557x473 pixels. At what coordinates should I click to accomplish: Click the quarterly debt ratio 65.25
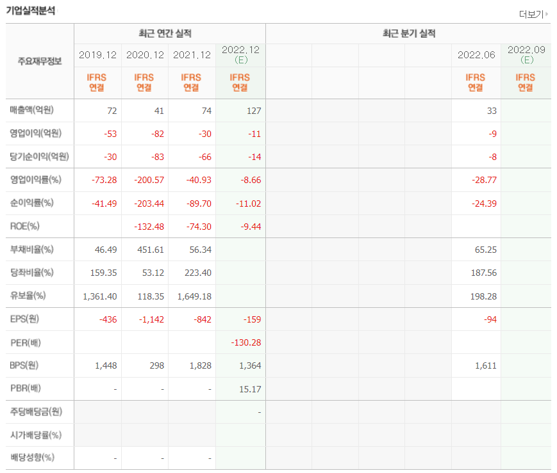pos(486,250)
